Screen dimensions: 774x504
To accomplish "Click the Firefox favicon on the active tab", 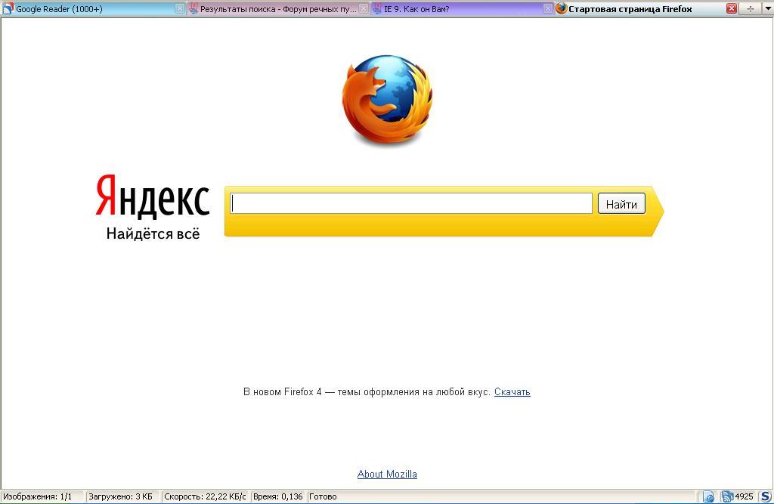I will [x=561, y=9].
